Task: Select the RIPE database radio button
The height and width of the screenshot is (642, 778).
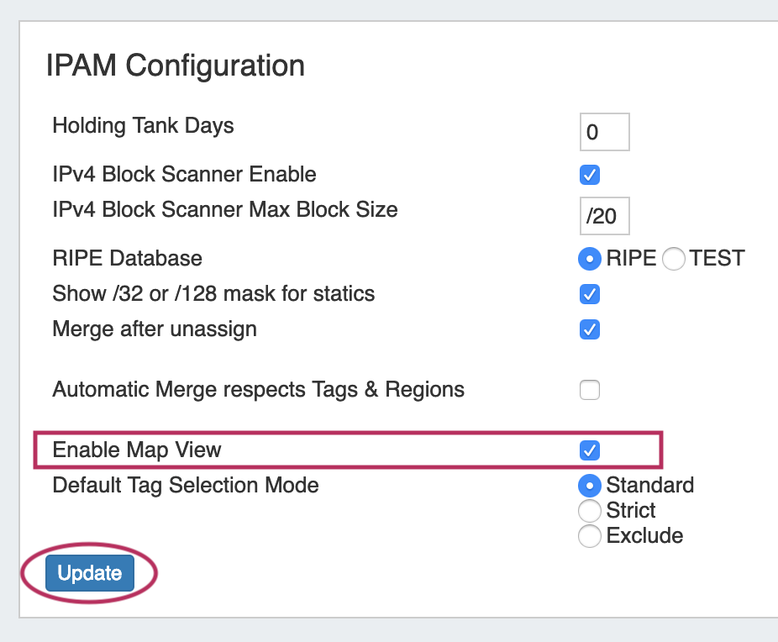Action: pos(590,259)
